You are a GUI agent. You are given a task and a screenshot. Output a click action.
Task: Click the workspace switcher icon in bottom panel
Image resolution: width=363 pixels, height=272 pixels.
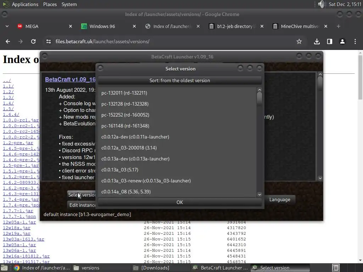point(336,268)
